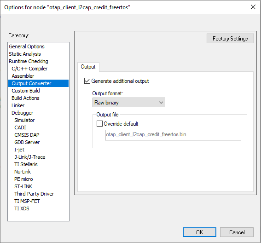261x243 pixels.
Task: Click the Factory Settings button
Action: (x=230, y=39)
